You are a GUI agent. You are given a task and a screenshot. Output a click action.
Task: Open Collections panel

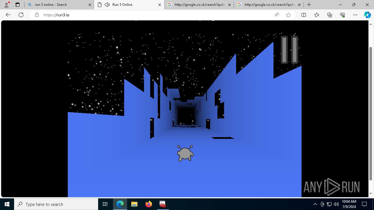pos(330,15)
